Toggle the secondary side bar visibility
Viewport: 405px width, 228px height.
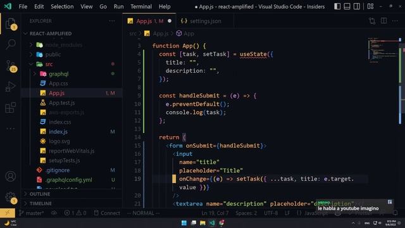tap(357, 6)
